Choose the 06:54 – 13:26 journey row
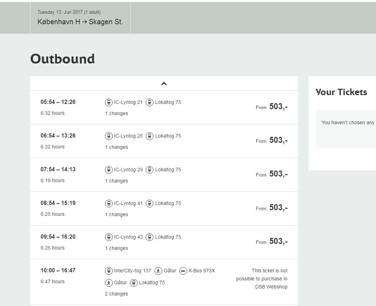The height and width of the screenshot is (306, 376). click(58, 136)
